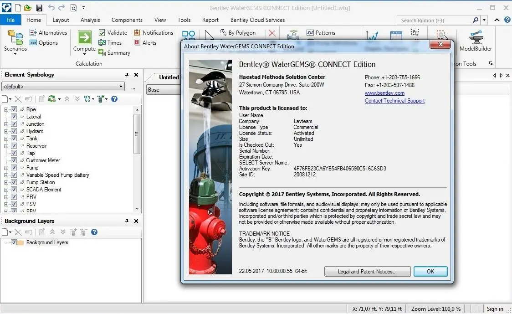512x314 pixels.
Task: Open the Tools ribbon tab
Action: pos(184,20)
